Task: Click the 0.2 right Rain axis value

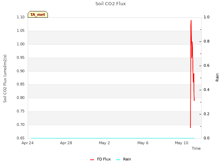Action: point(206,114)
